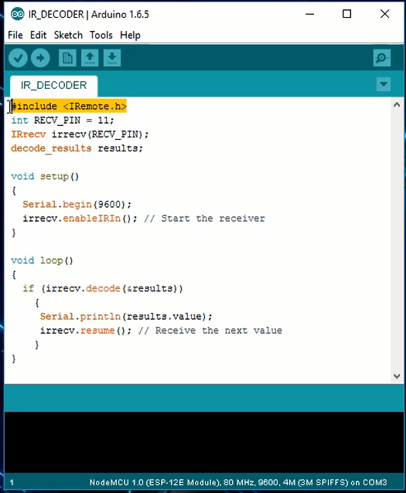Open the Help menu
This screenshot has width=406, height=493.
coord(130,35)
